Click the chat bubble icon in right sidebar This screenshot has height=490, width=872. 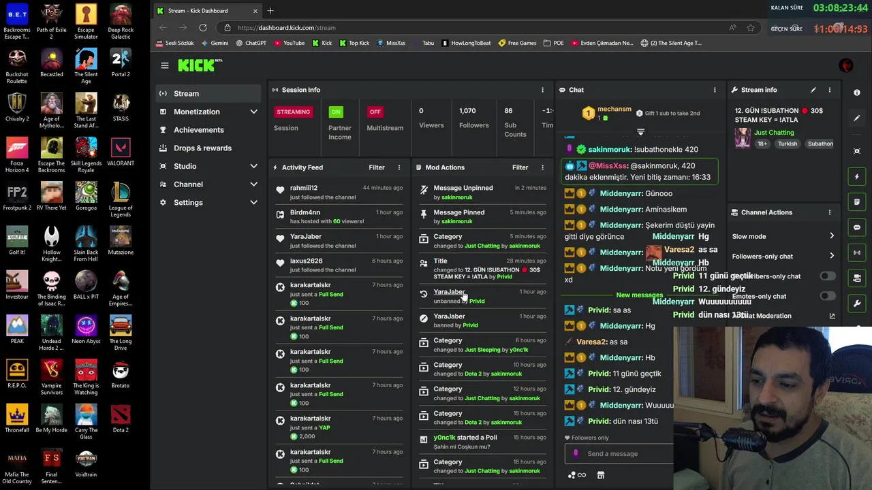(x=857, y=227)
